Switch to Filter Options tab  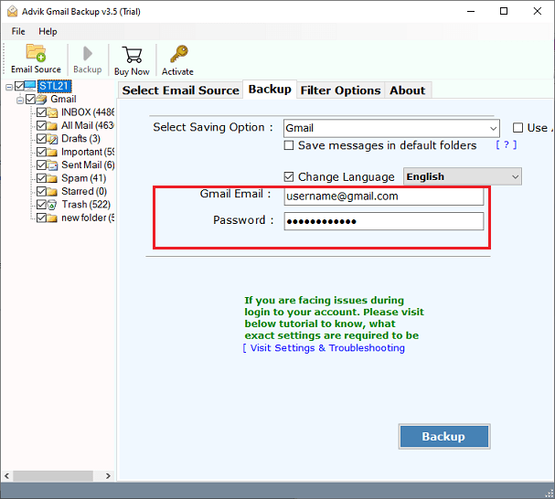[340, 90]
